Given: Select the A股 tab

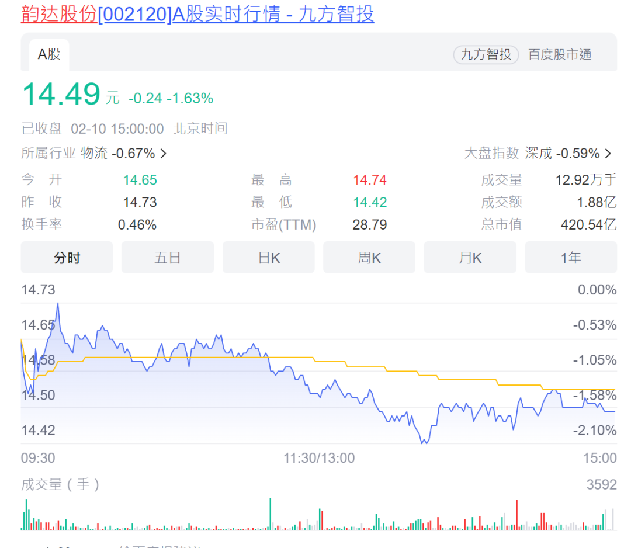Looking at the screenshot, I should [49, 54].
